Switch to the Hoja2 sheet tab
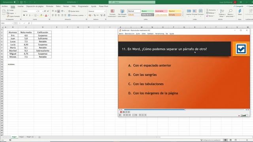This screenshot has height=142, width=253. [21, 137]
